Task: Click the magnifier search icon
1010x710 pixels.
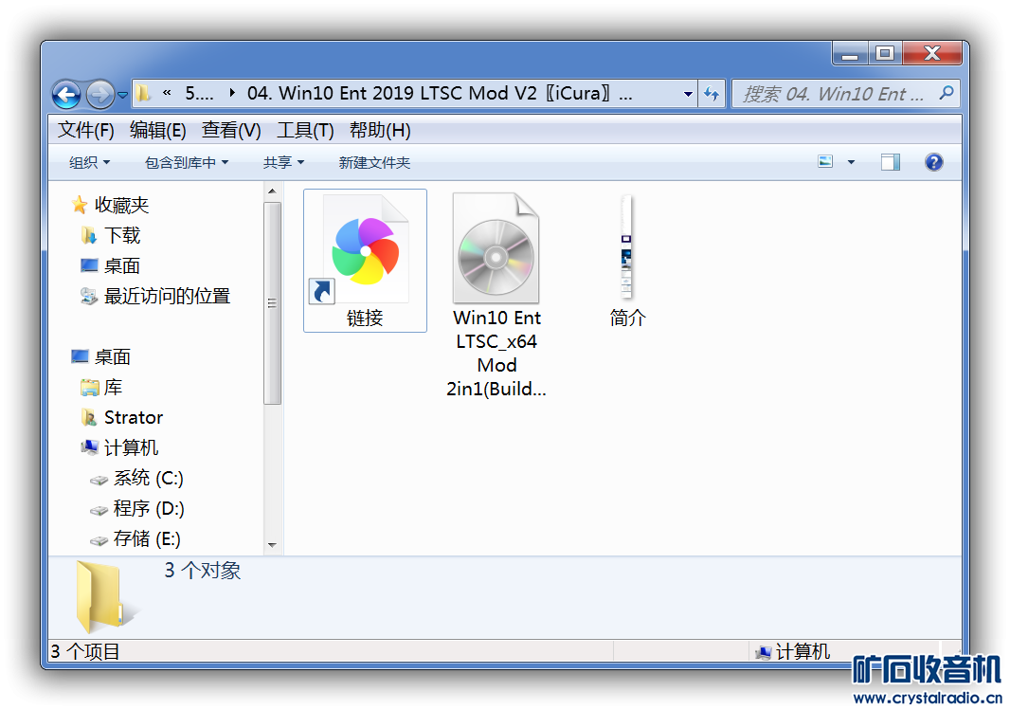Action: pos(946,94)
